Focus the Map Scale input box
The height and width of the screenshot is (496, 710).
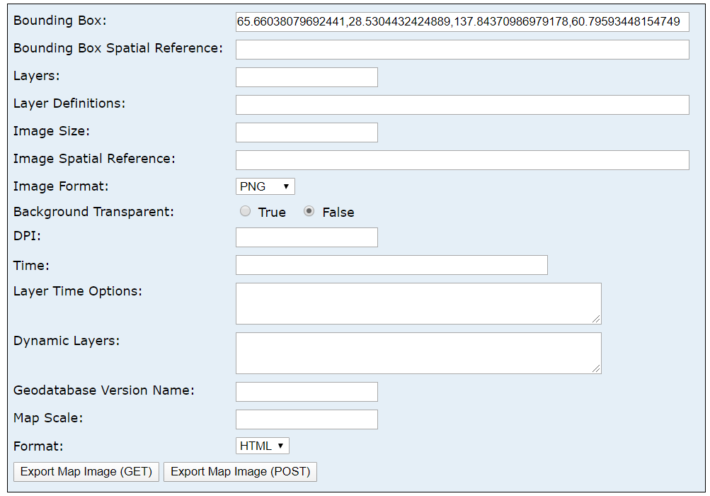(x=307, y=419)
